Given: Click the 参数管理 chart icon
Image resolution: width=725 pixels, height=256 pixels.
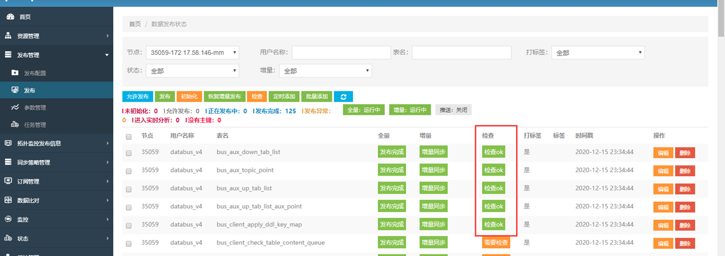Looking at the screenshot, I should click(x=15, y=108).
